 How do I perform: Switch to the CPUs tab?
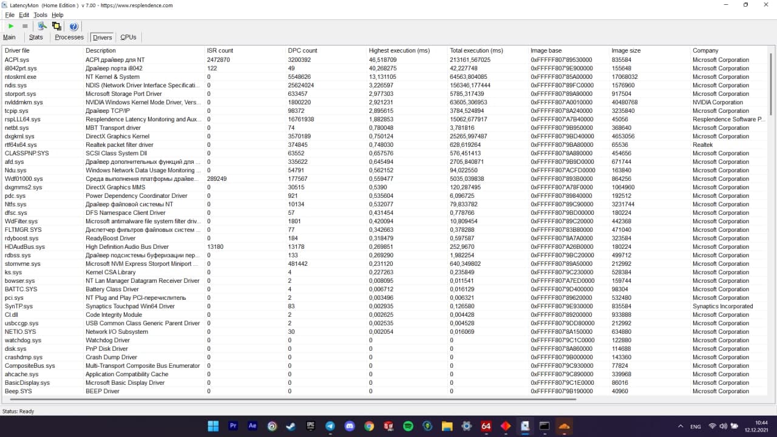tap(128, 37)
